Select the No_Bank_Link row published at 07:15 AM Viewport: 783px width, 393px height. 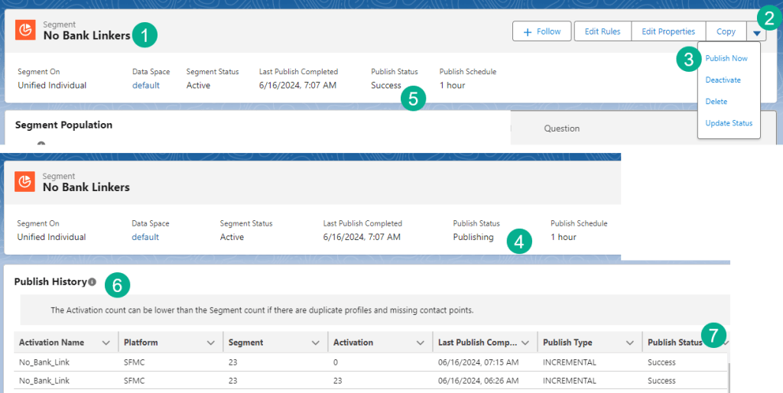pyautogui.click(x=44, y=362)
